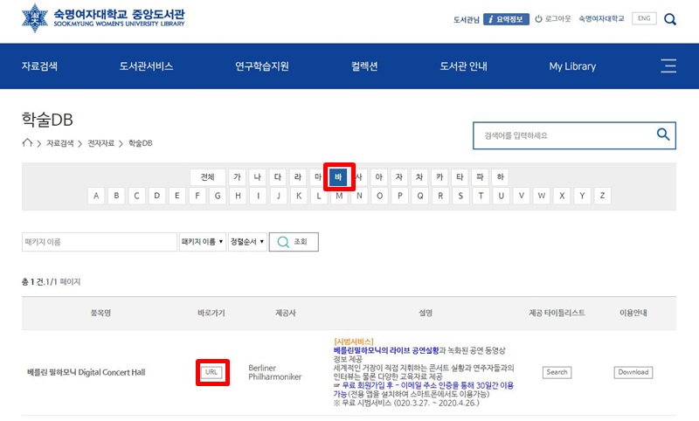Click 전자자료 in the breadcrumb
The width and height of the screenshot is (699, 421).
tap(100, 143)
